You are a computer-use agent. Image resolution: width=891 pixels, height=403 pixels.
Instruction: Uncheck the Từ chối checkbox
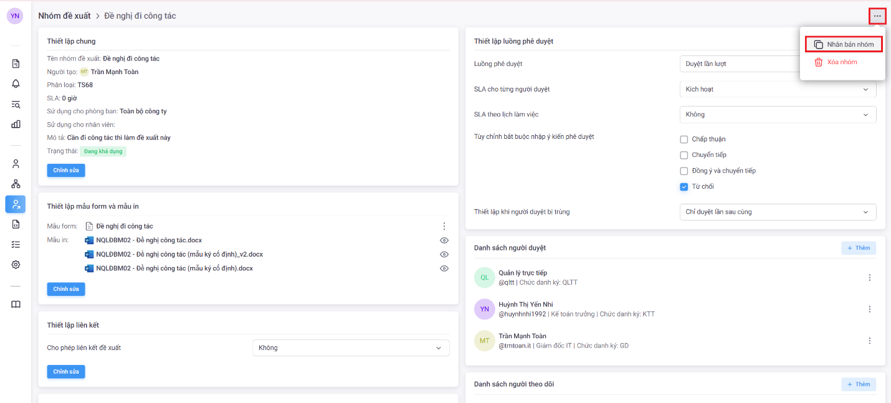pyautogui.click(x=684, y=187)
